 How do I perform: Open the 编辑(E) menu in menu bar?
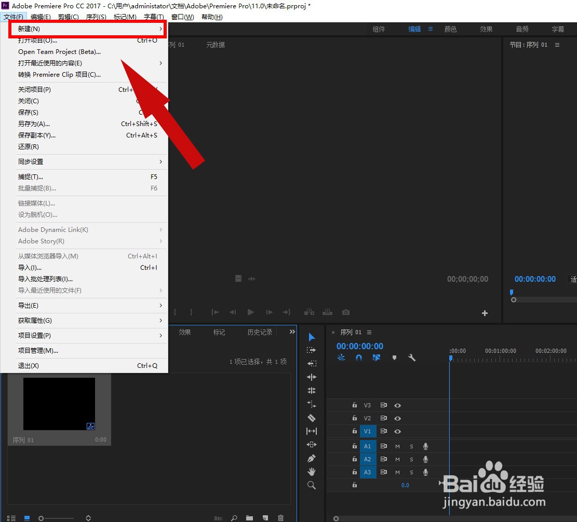[x=41, y=17]
